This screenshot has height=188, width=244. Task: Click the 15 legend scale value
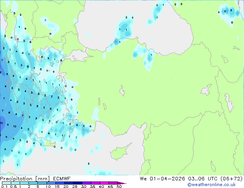[57, 186]
